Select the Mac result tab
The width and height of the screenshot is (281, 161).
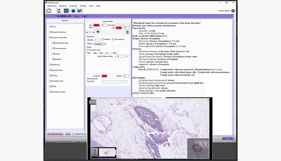pos(95,53)
